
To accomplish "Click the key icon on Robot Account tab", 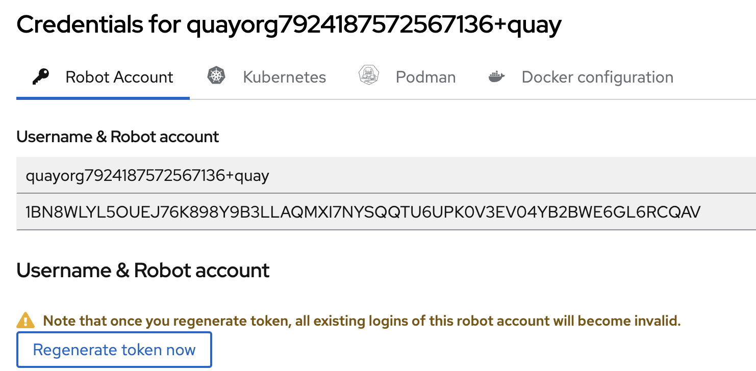I will 41,77.
